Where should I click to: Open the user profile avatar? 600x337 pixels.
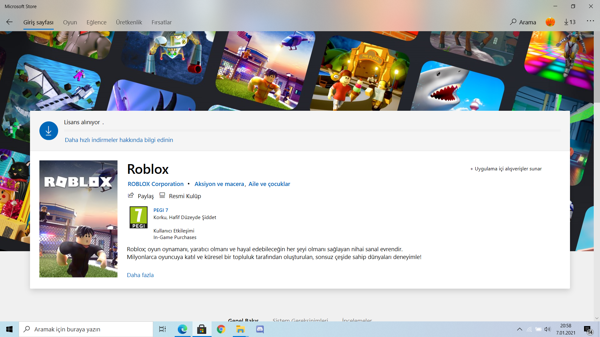coord(550,22)
